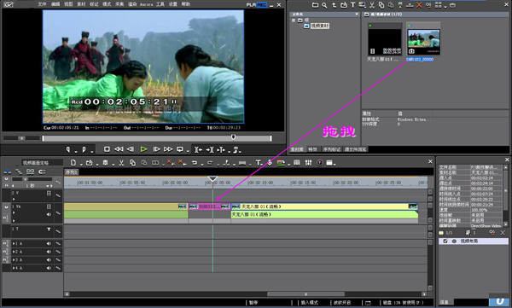Click the Create Title (T) icon in the timeline toolbar

pos(259,163)
